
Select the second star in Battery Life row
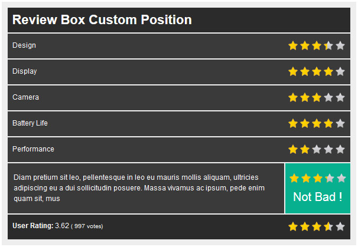(305, 124)
